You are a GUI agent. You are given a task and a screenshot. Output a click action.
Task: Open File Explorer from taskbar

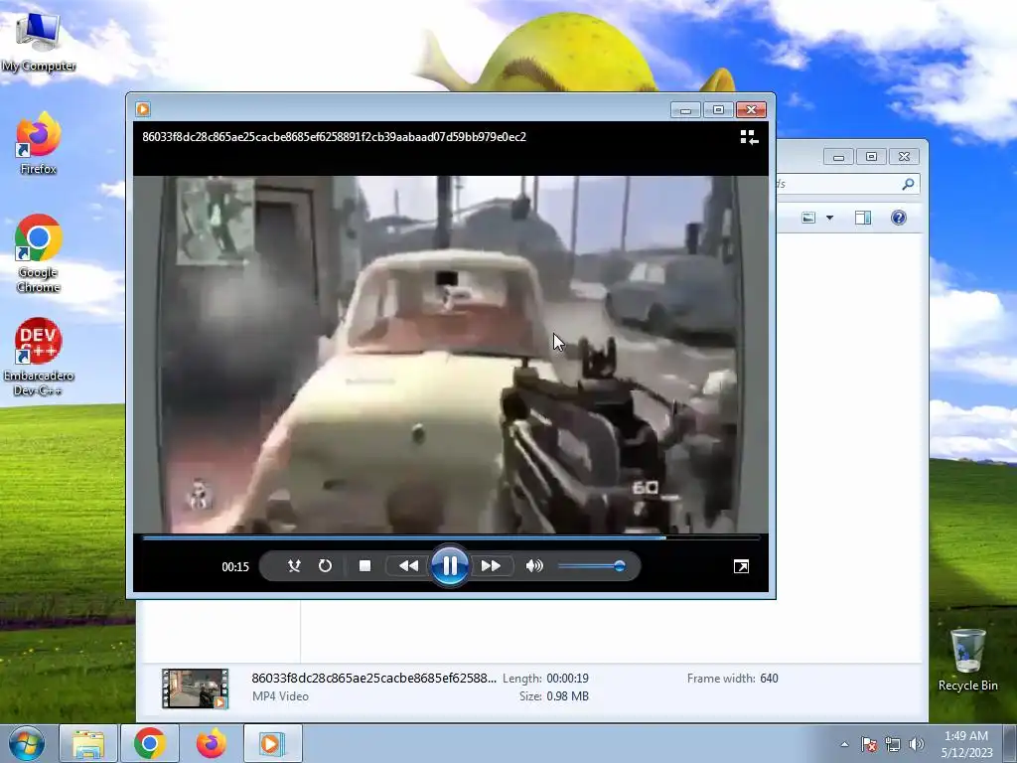pos(88,743)
